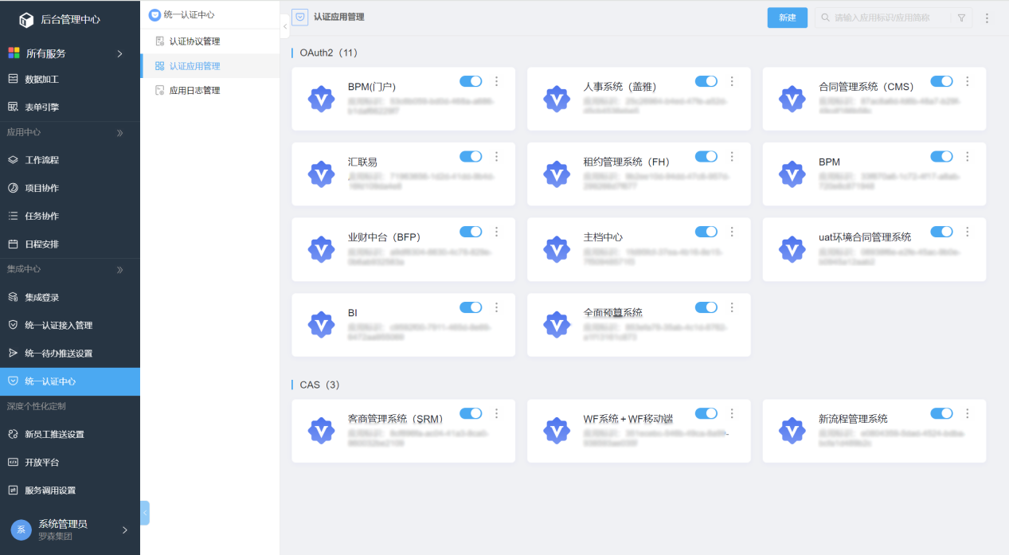Viewport: 1009px width, 555px height.
Task: Open more options menu in top-right header
Action: point(987,18)
